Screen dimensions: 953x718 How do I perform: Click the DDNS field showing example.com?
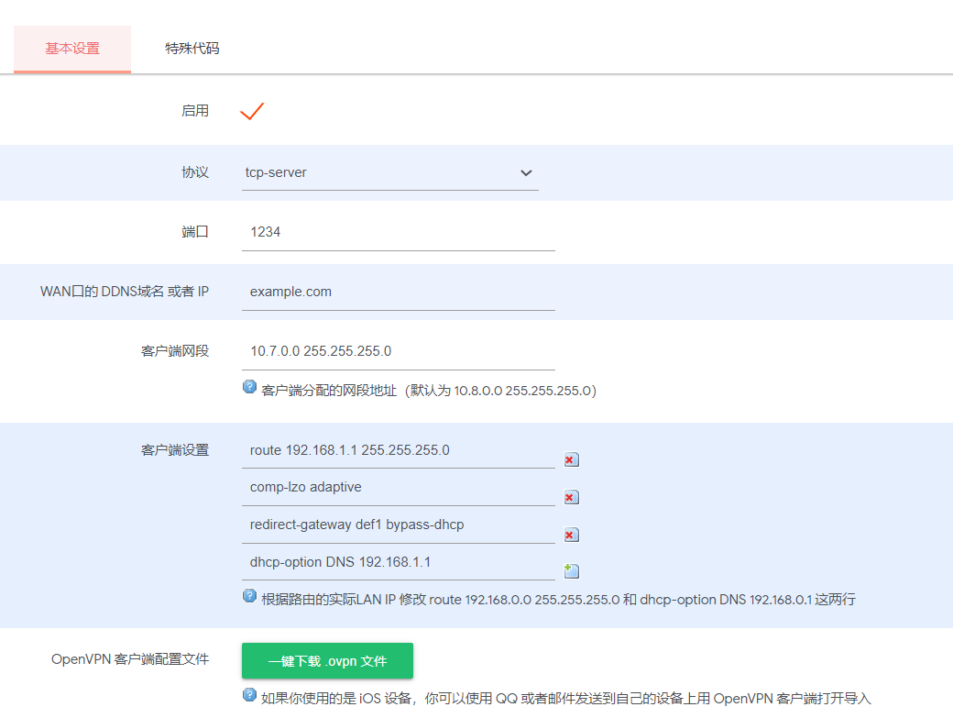[x=398, y=292]
